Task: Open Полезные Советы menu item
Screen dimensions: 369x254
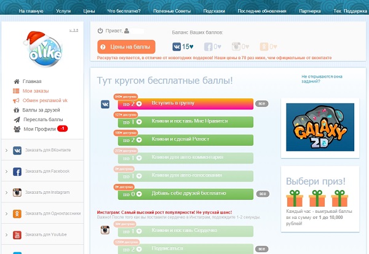Action: 172,11
